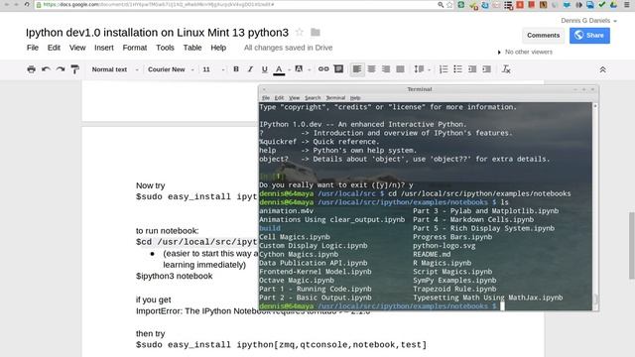Bookmark the page with star icon

click(x=449, y=4)
